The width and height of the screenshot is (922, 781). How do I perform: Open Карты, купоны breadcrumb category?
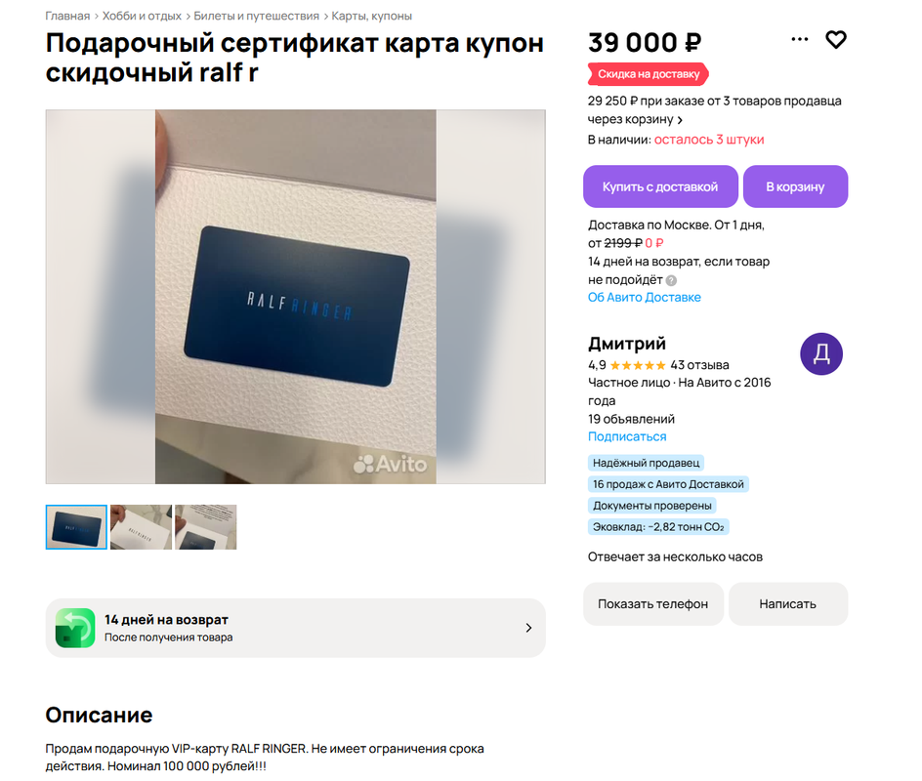(x=371, y=16)
